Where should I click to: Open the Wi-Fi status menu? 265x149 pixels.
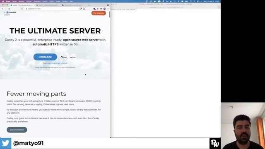pos(190,1)
